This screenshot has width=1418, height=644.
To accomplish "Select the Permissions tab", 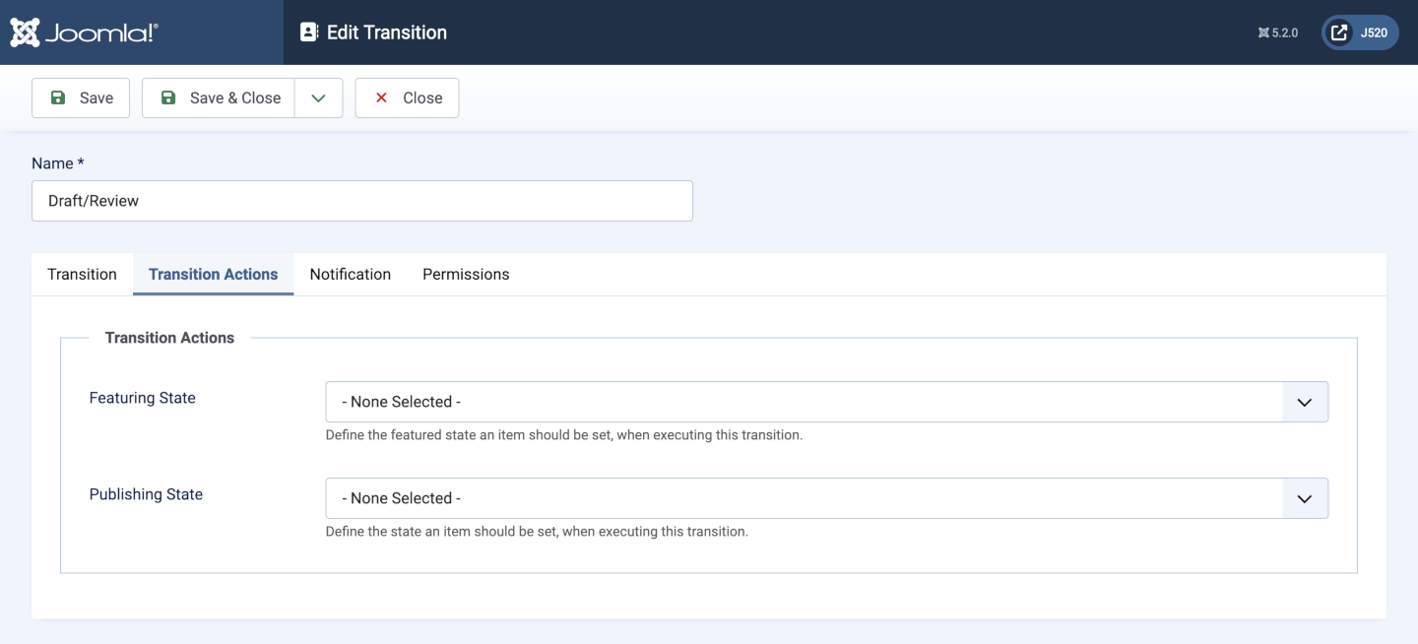I will click(466, 274).
